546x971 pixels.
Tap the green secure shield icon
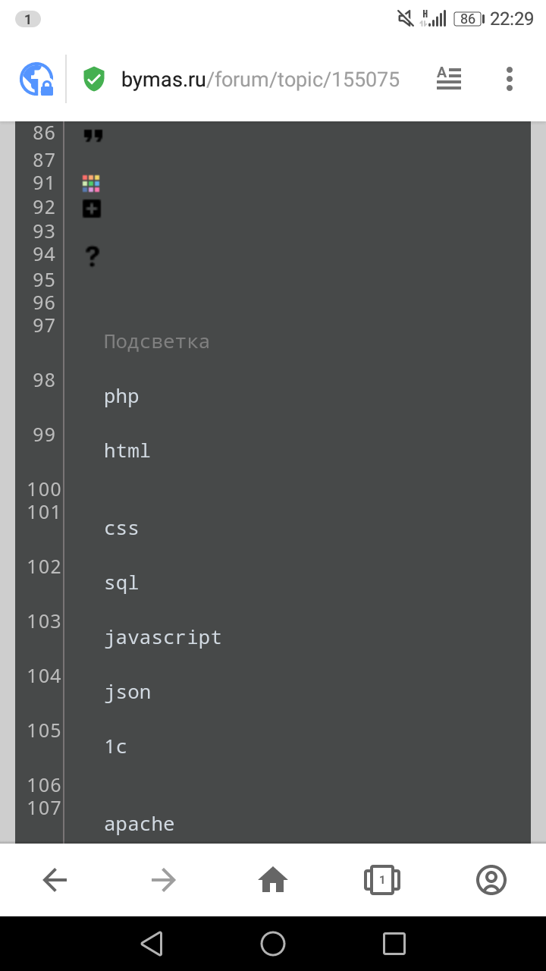(x=94, y=79)
